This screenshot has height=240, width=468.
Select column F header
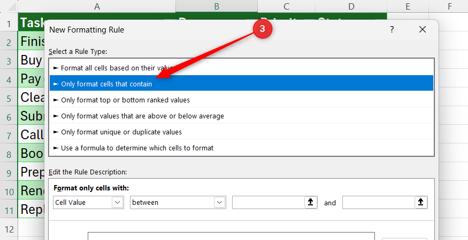coord(449,6)
